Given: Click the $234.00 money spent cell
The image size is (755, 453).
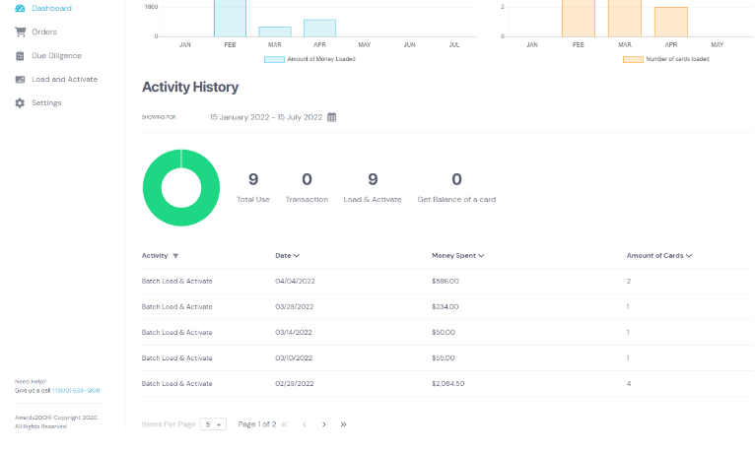Looking at the screenshot, I should coord(445,307).
